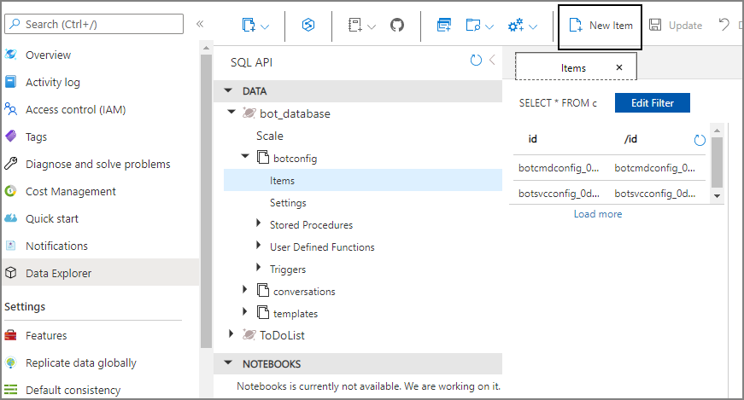This screenshot has width=744, height=400.
Task: Expand the Stored Procedures node
Action: pyautogui.click(x=260, y=224)
